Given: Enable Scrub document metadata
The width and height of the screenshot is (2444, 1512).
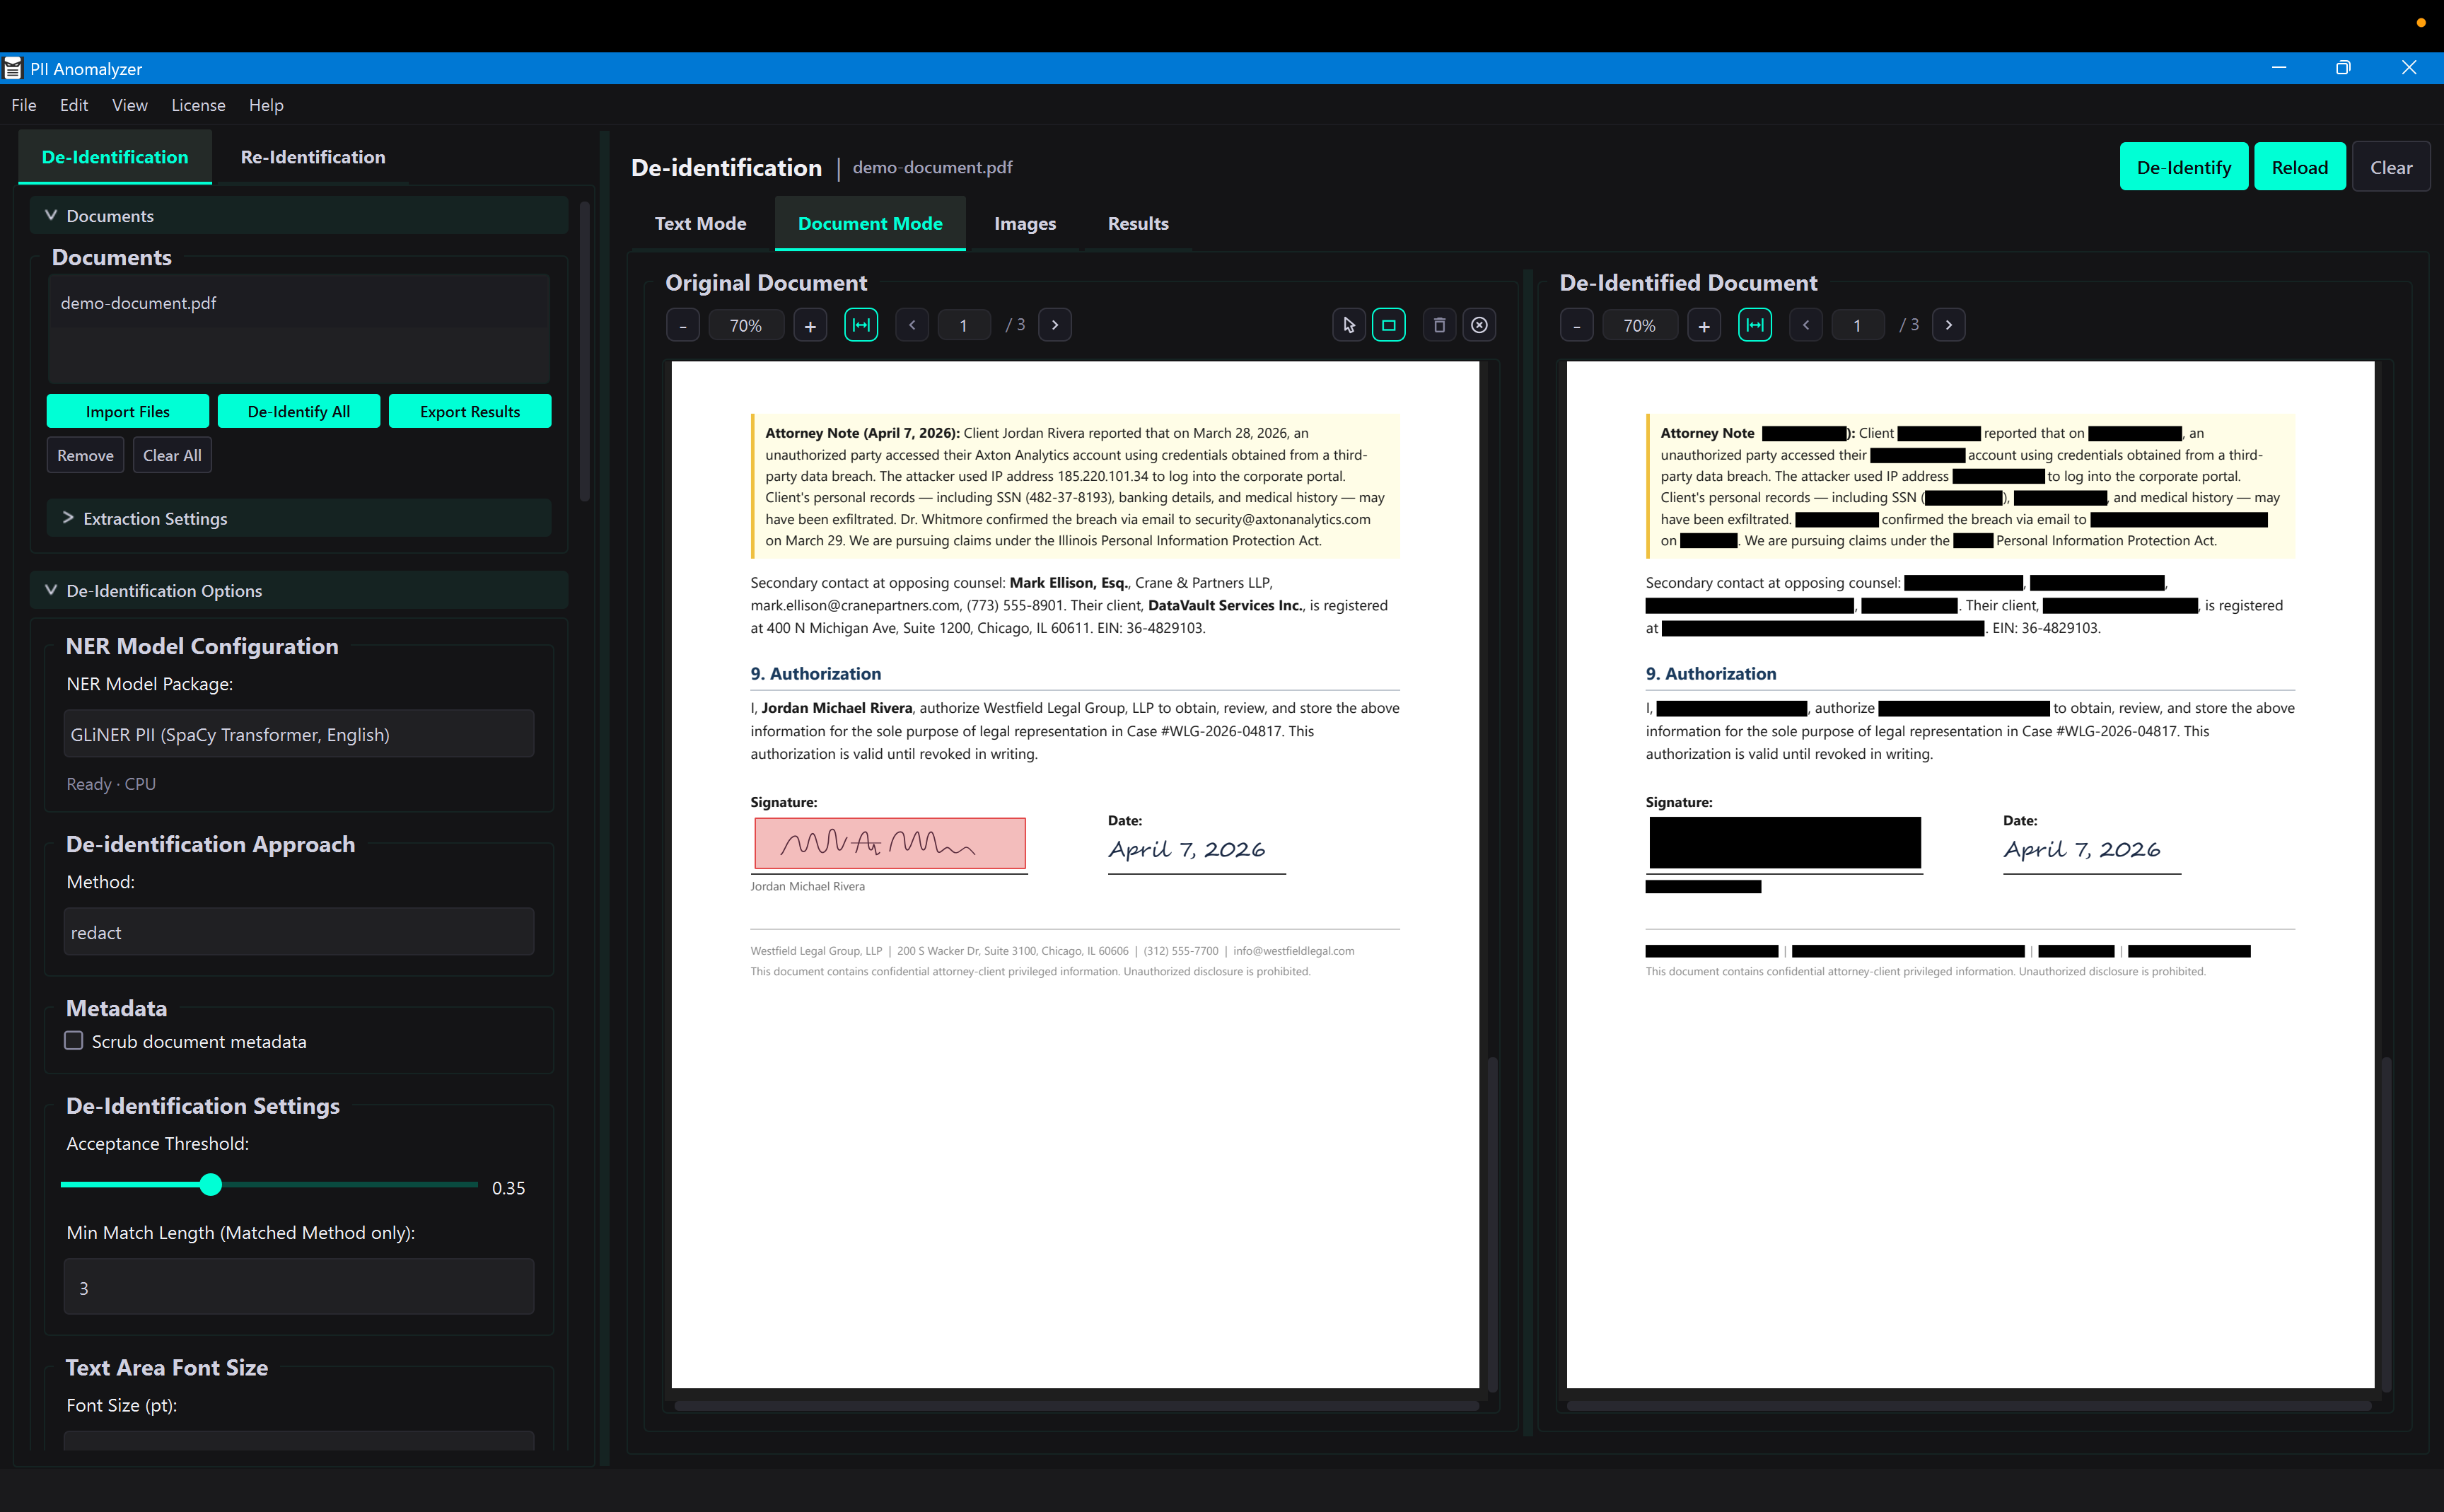Looking at the screenshot, I should [x=73, y=1041].
